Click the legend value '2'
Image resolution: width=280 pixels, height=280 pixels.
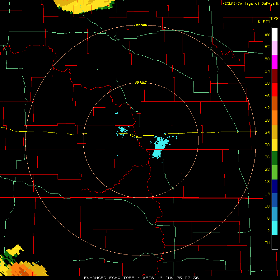point(268,231)
